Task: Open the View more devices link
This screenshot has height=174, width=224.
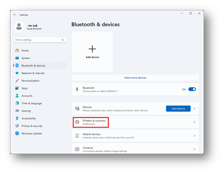Action: 135,78
